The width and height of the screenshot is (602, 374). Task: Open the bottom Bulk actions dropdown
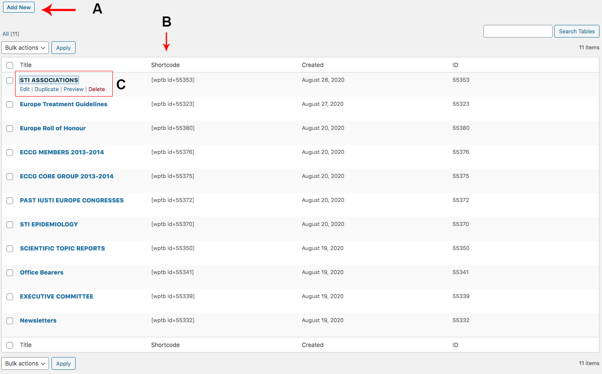pyautogui.click(x=25, y=363)
